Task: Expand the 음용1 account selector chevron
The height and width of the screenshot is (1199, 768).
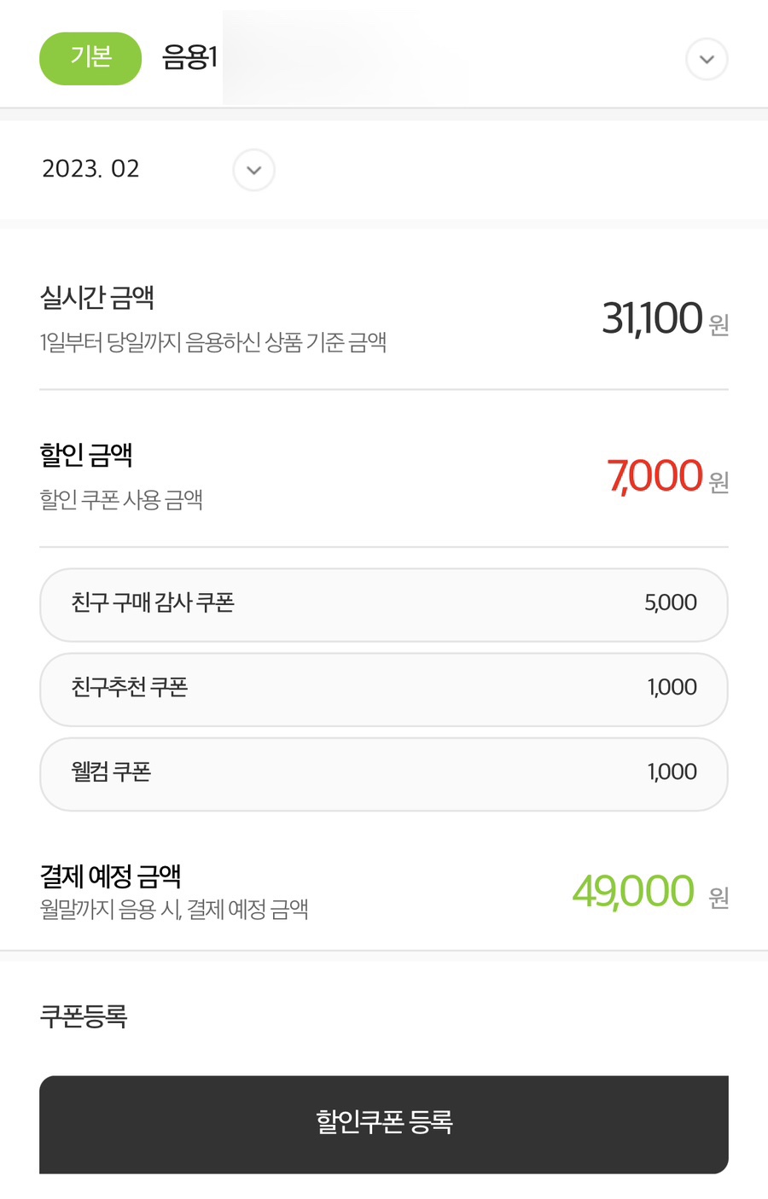Action: point(707,60)
